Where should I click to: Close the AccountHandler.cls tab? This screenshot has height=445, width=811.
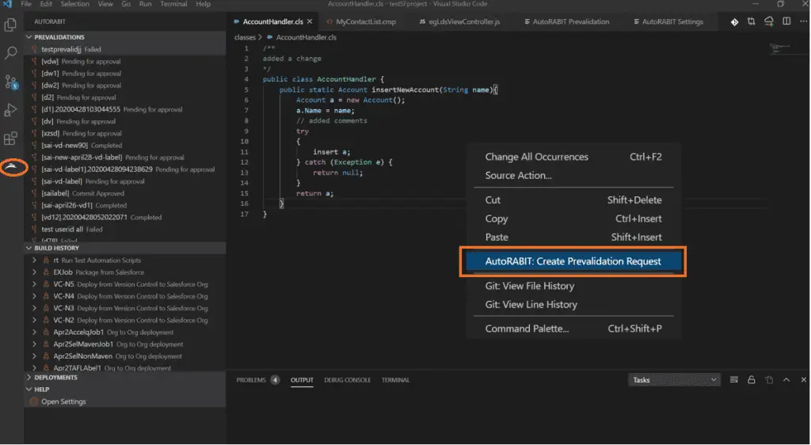coord(310,21)
